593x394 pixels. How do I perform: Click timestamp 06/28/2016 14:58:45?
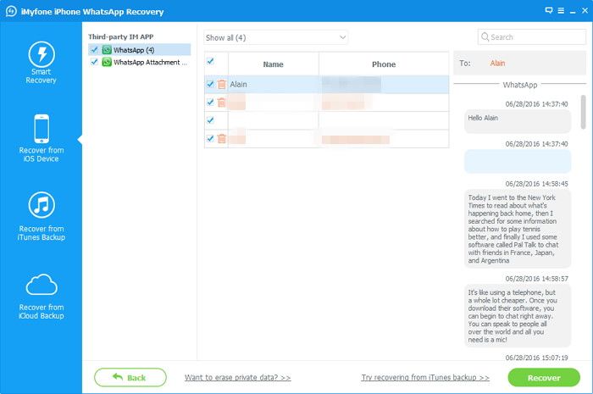[x=536, y=184]
